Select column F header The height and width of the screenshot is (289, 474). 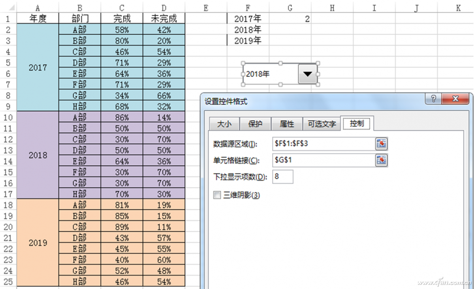click(248, 8)
